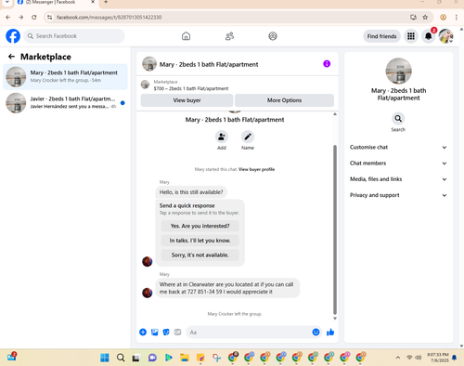The width and height of the screenshot is (464, 366).
Task: Send quick reply 'Yes. Are you interested?'
Action: [x=200, y=226]
